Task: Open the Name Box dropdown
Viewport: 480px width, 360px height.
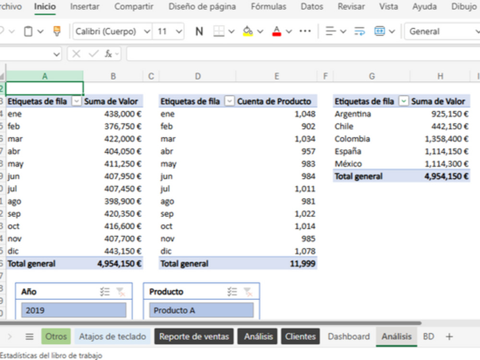Action: tap(57, 55)
